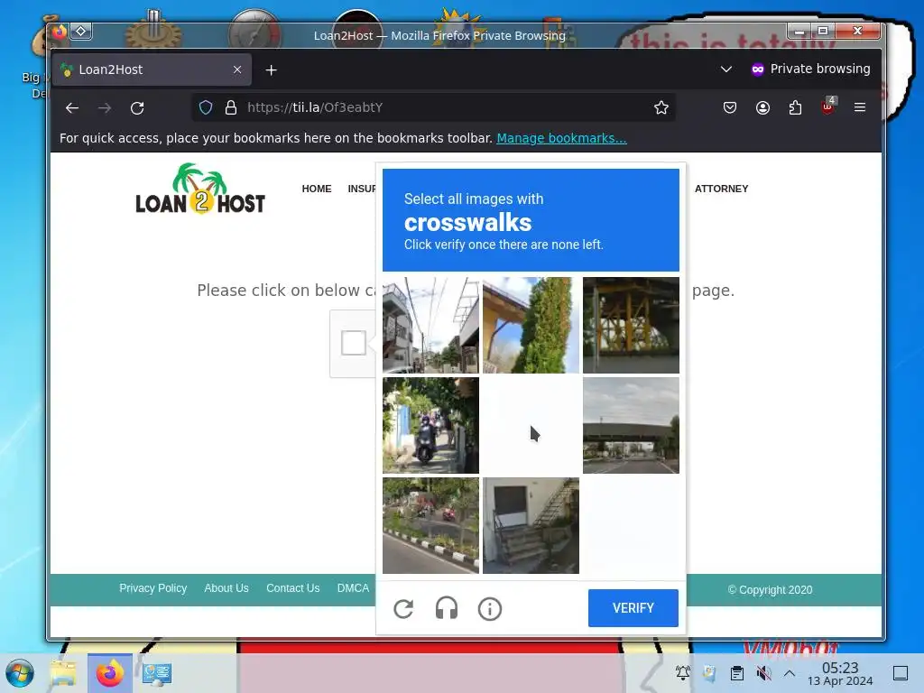Open the extensions panel

pos(795,107)
